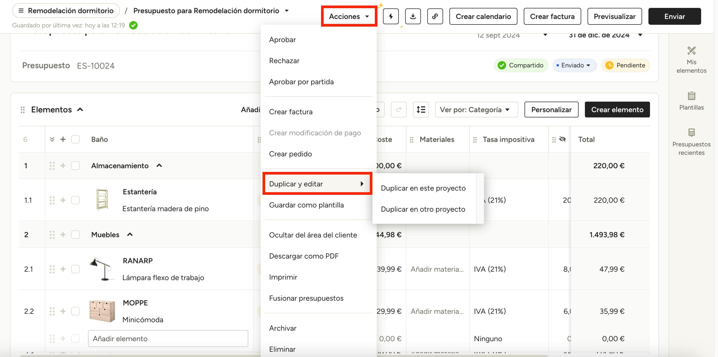Check the Muebles category checkbox
Screen dimensions: 718x357
point(75,235)
